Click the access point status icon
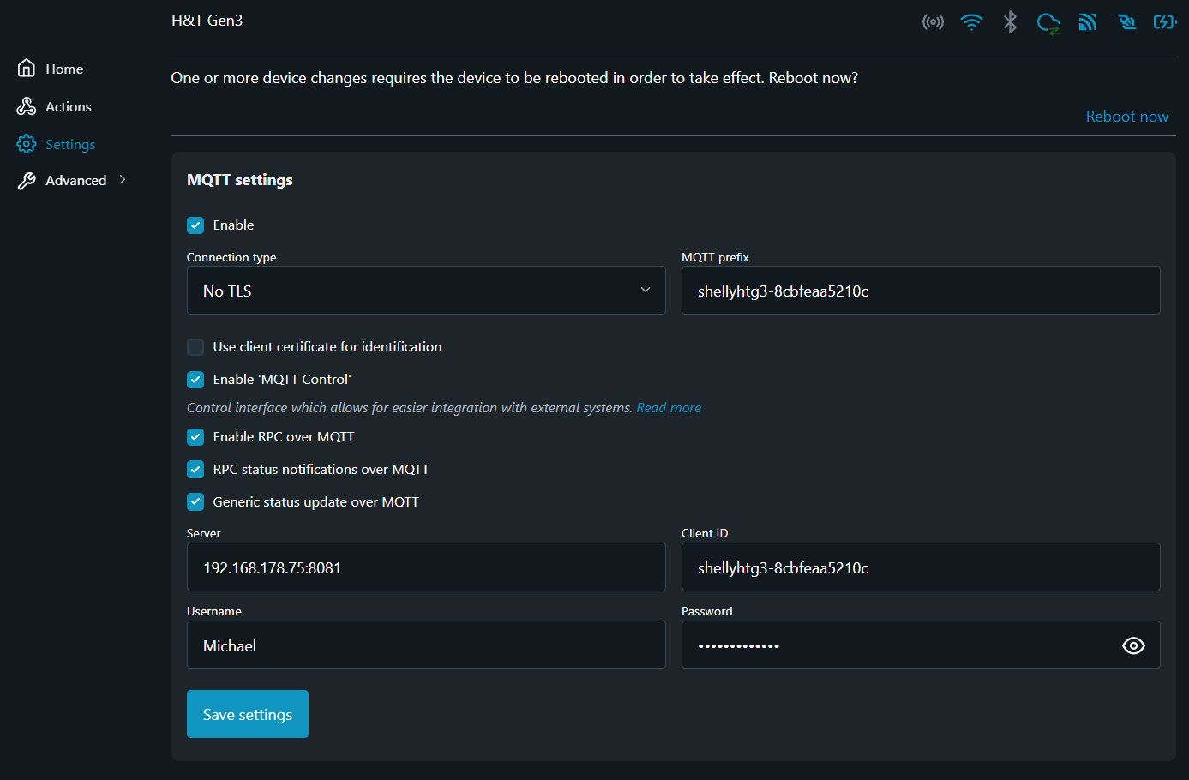The image size is (1189, 780). pos(933,22)
